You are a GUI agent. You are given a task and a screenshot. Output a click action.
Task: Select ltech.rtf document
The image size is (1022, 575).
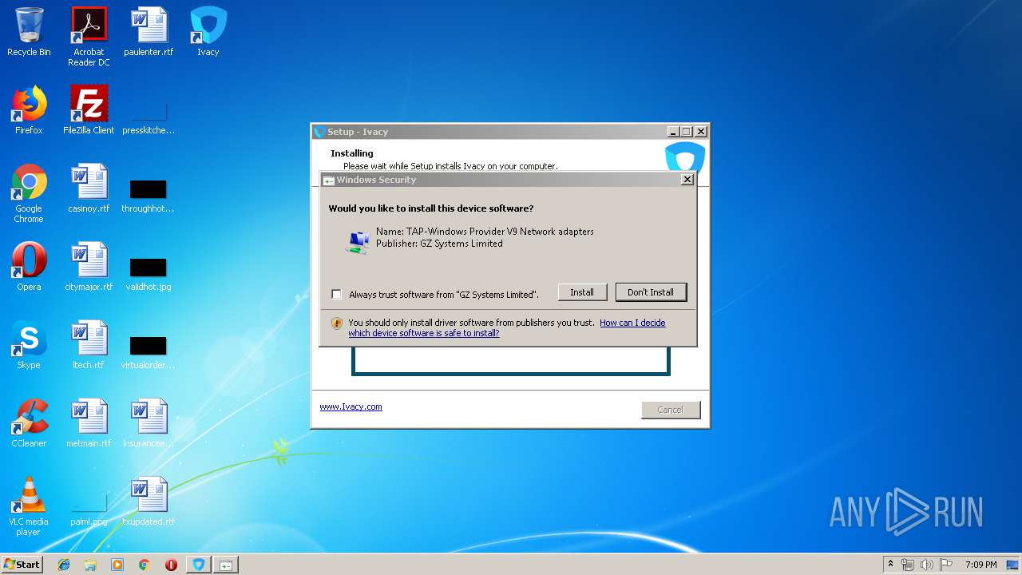point(89,345)
